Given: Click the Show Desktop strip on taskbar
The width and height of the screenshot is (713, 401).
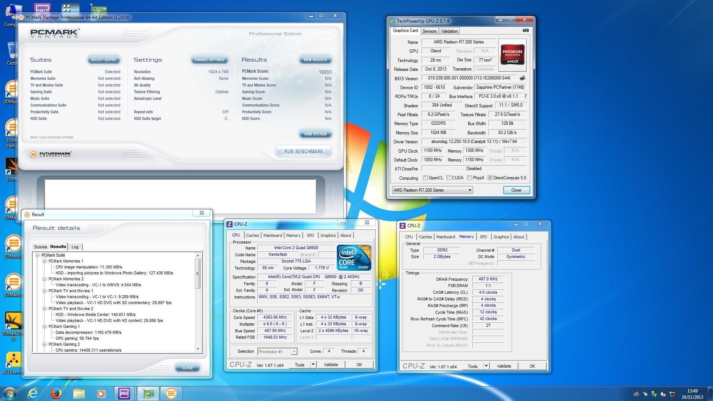Looking at the screenshot, I should pyautogui.click(x=710, y=394).
